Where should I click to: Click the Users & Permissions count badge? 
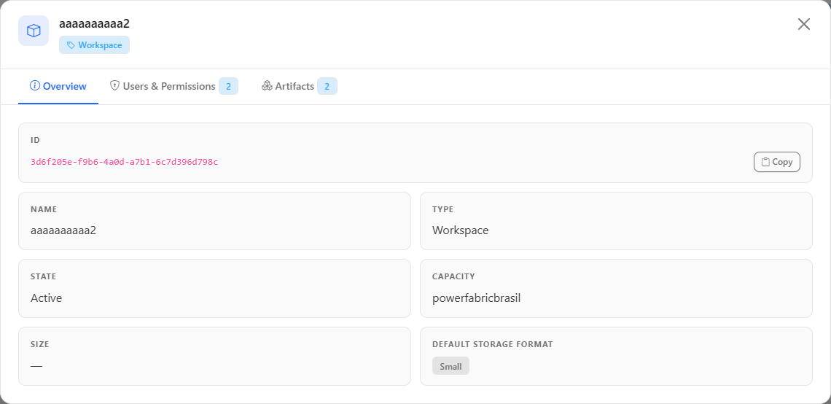coord(228,86)
